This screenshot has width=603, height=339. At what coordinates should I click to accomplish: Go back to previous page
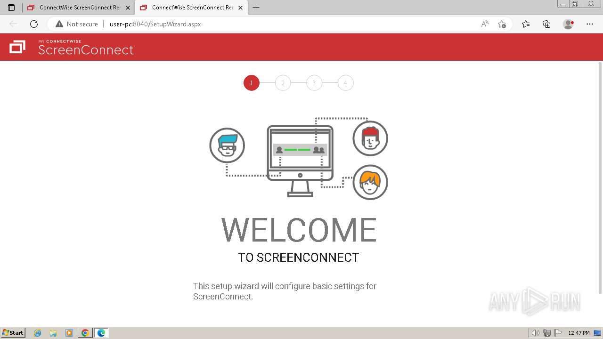(13, 24)
